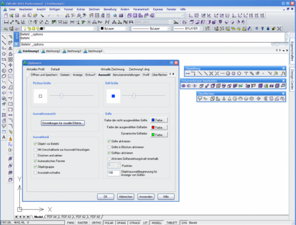Open the Layer manager icon beside layer dropdown
Screen dimensions: 296x225
[x=6, y=28]
